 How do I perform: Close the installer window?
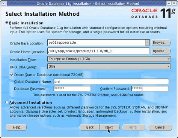coord(174,3)
